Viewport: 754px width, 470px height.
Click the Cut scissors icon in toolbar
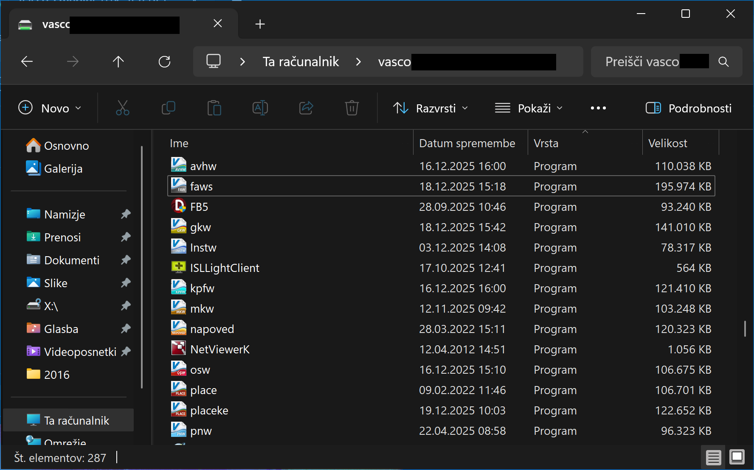[123, 108]
